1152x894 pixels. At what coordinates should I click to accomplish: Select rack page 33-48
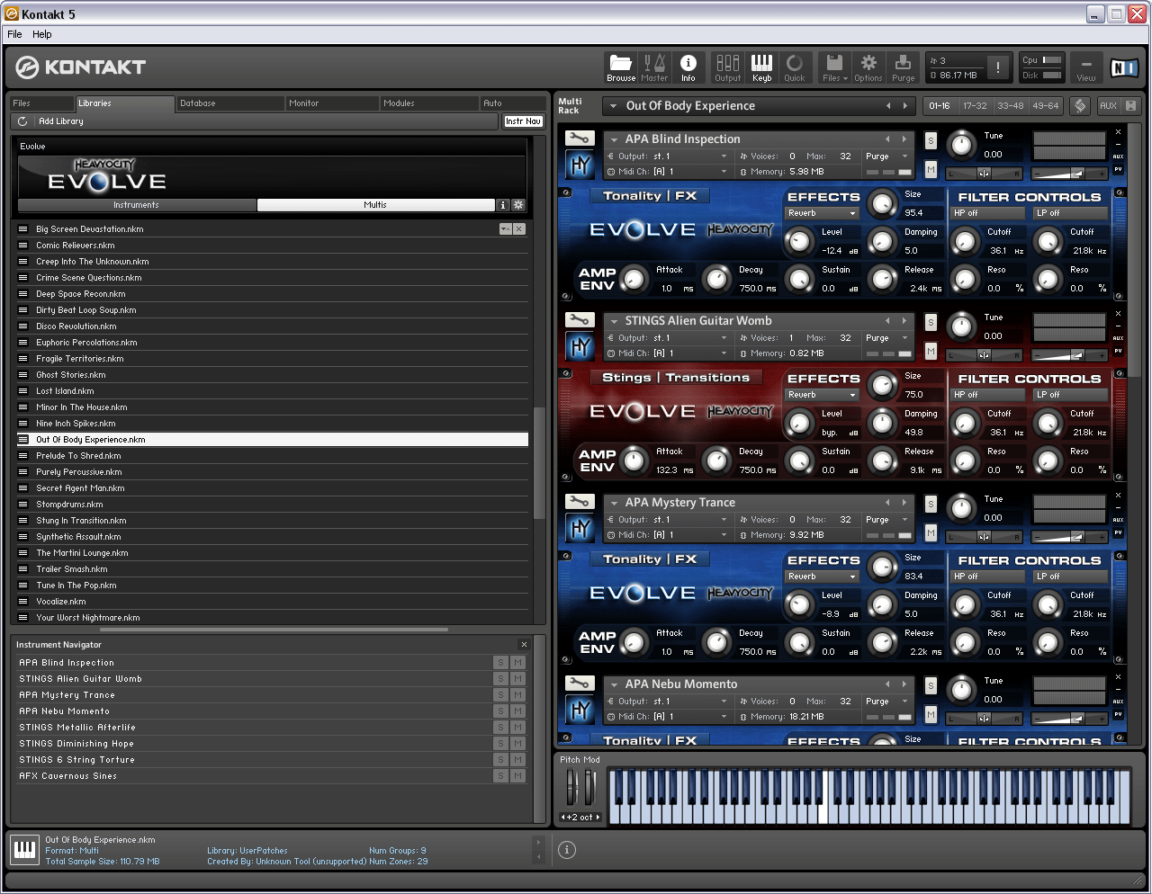pyautogui.click(x=1010, y=106)
